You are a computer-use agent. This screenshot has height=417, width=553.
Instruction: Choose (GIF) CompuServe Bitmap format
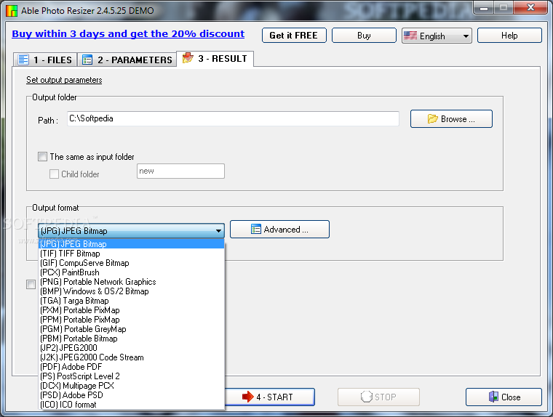pyautogui.click(x=131, y=263)
